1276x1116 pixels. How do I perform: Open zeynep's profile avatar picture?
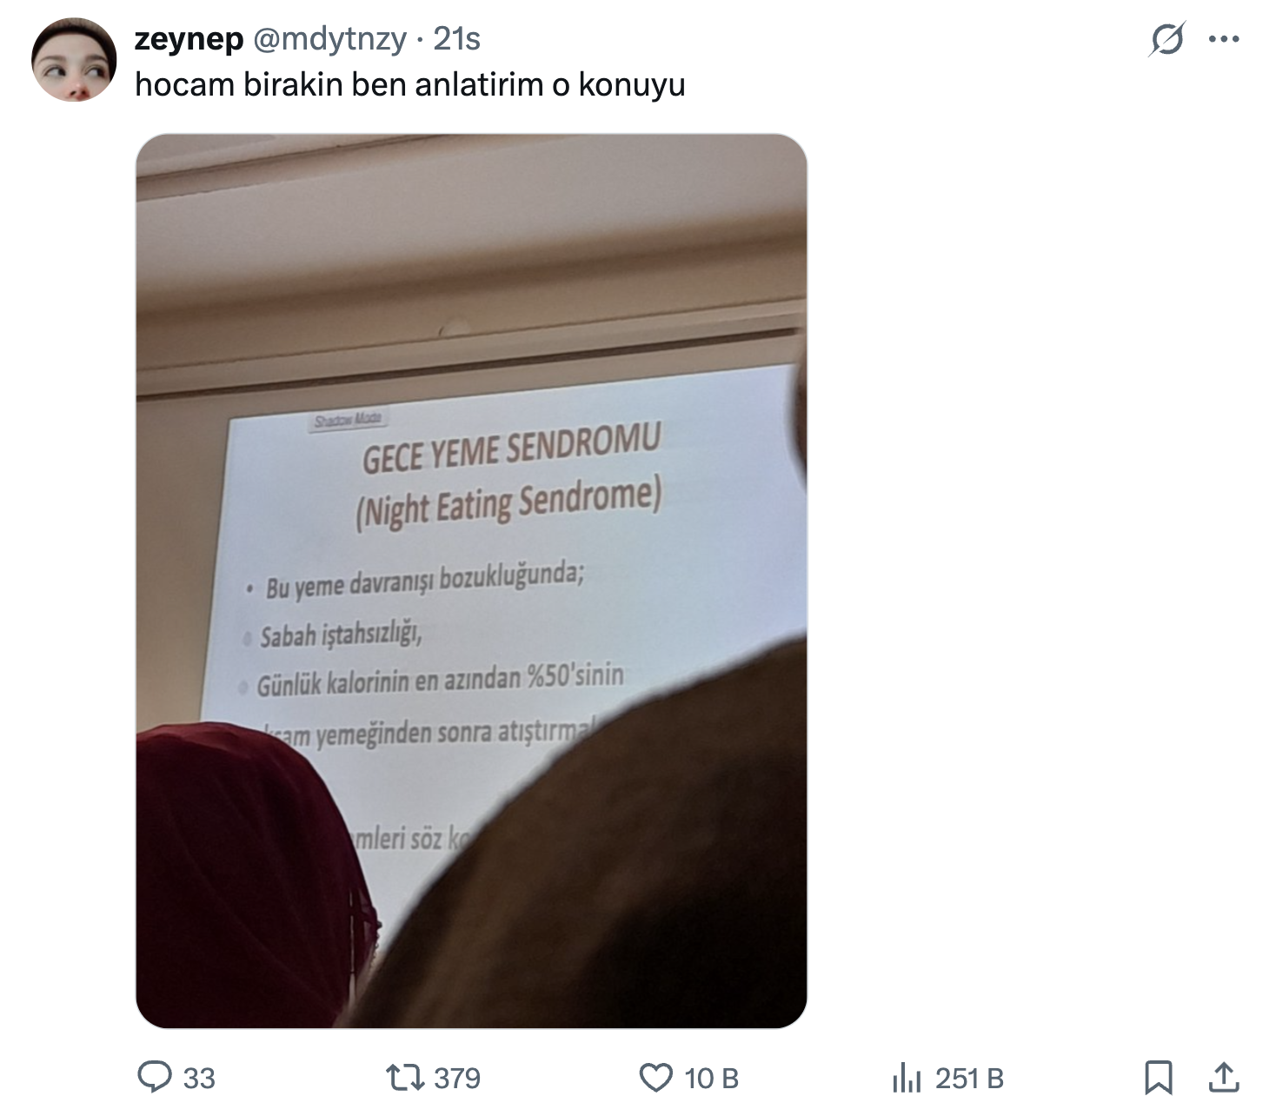tap(74, 59)
